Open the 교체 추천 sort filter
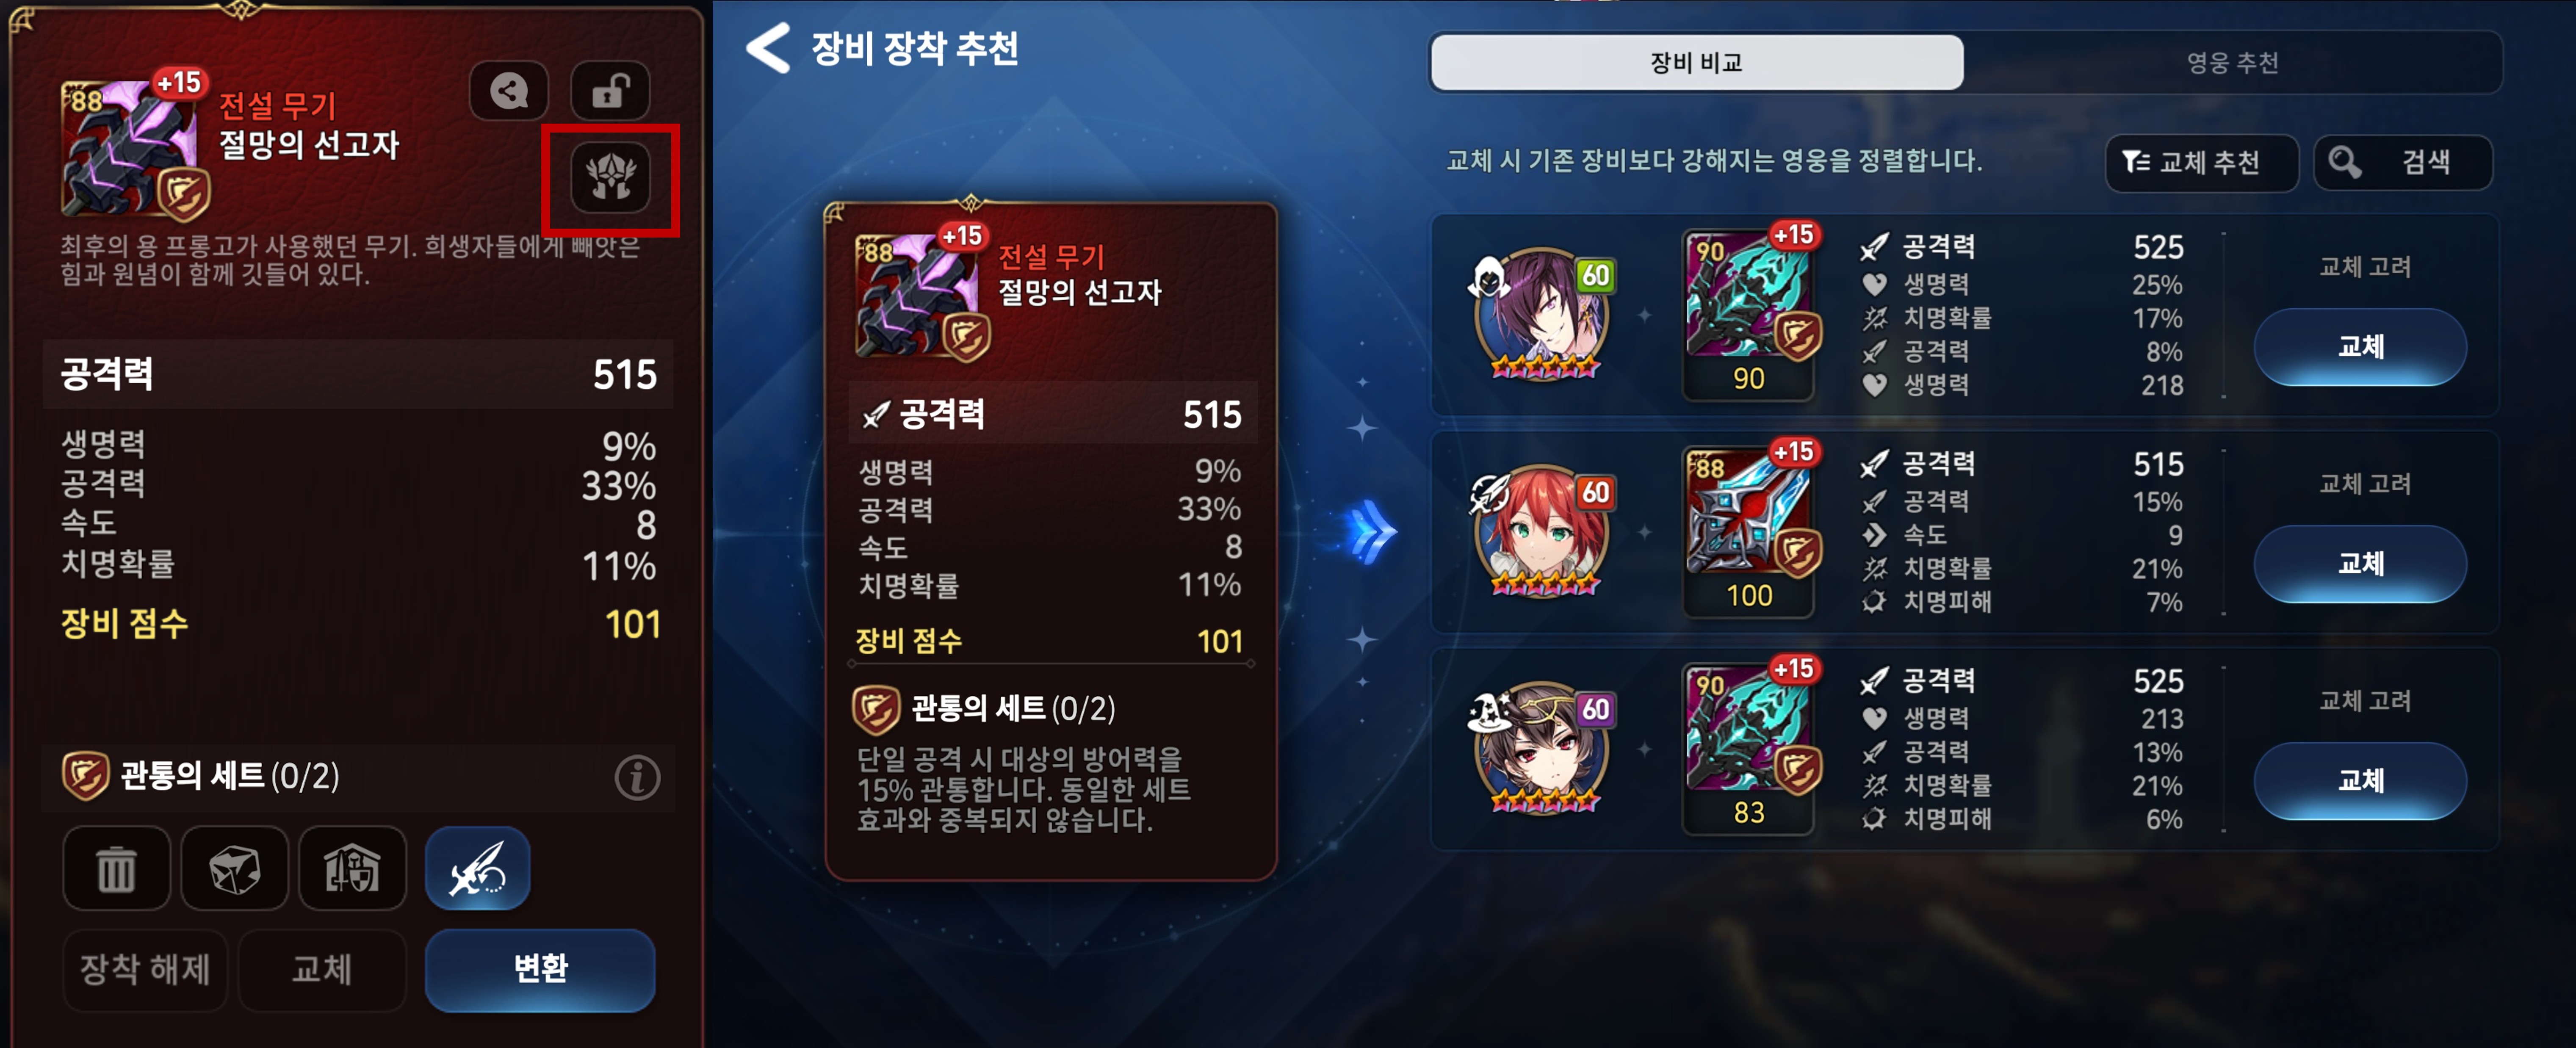2576x1048 pixels. [x=2201, y=162]
